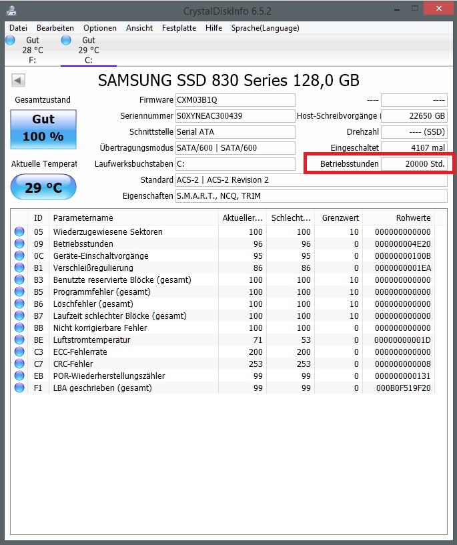Click the status orb of POR-Wiederherstellungszähler row

[x=19, y=376]
